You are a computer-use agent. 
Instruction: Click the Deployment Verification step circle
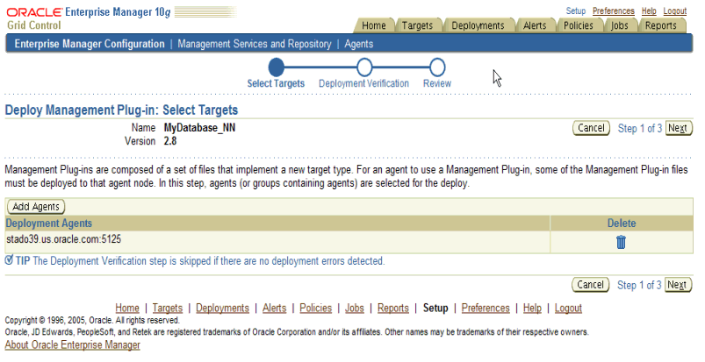pos(364,67)
